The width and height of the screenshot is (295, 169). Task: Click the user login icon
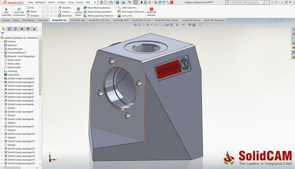[272, 2]
